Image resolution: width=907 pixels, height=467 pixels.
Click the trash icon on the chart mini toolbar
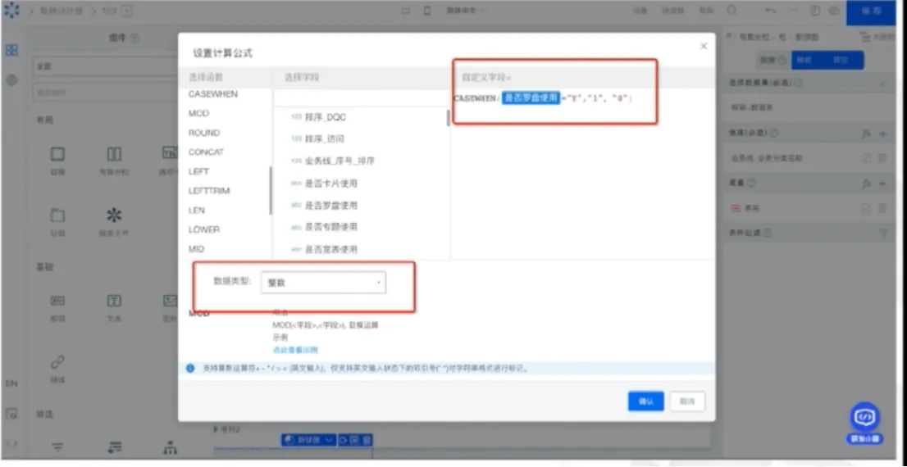click(368, 440)
